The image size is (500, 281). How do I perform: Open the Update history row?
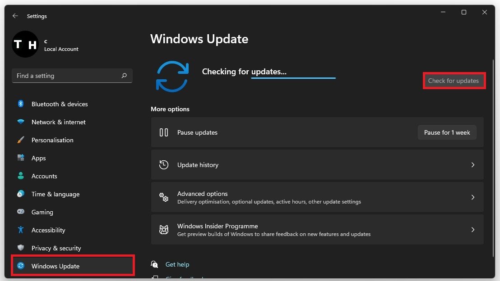coord(317,165)
